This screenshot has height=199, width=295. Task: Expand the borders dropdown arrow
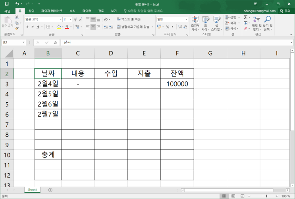52,27
